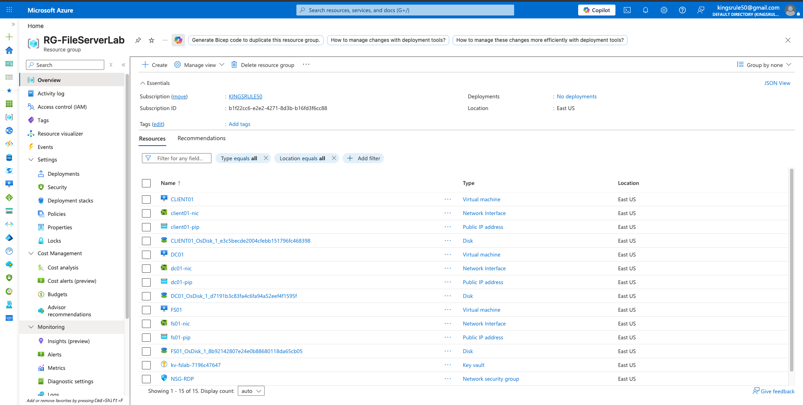This screenshot has width=803, height=405.
Task: Focus the Filter for any field box
Action: (177, 158)
